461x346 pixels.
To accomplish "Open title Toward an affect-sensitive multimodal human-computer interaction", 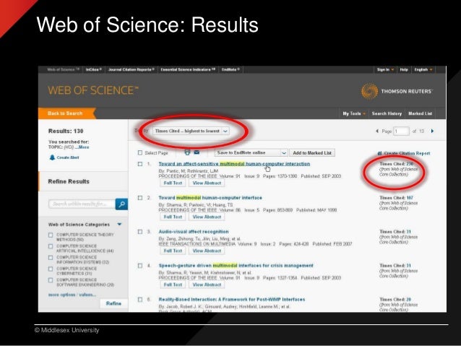I will 234,164.
